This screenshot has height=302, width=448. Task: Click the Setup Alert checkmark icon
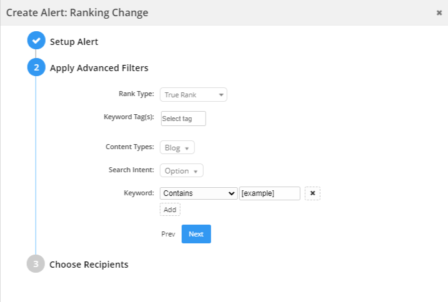[x=36, y=41]
